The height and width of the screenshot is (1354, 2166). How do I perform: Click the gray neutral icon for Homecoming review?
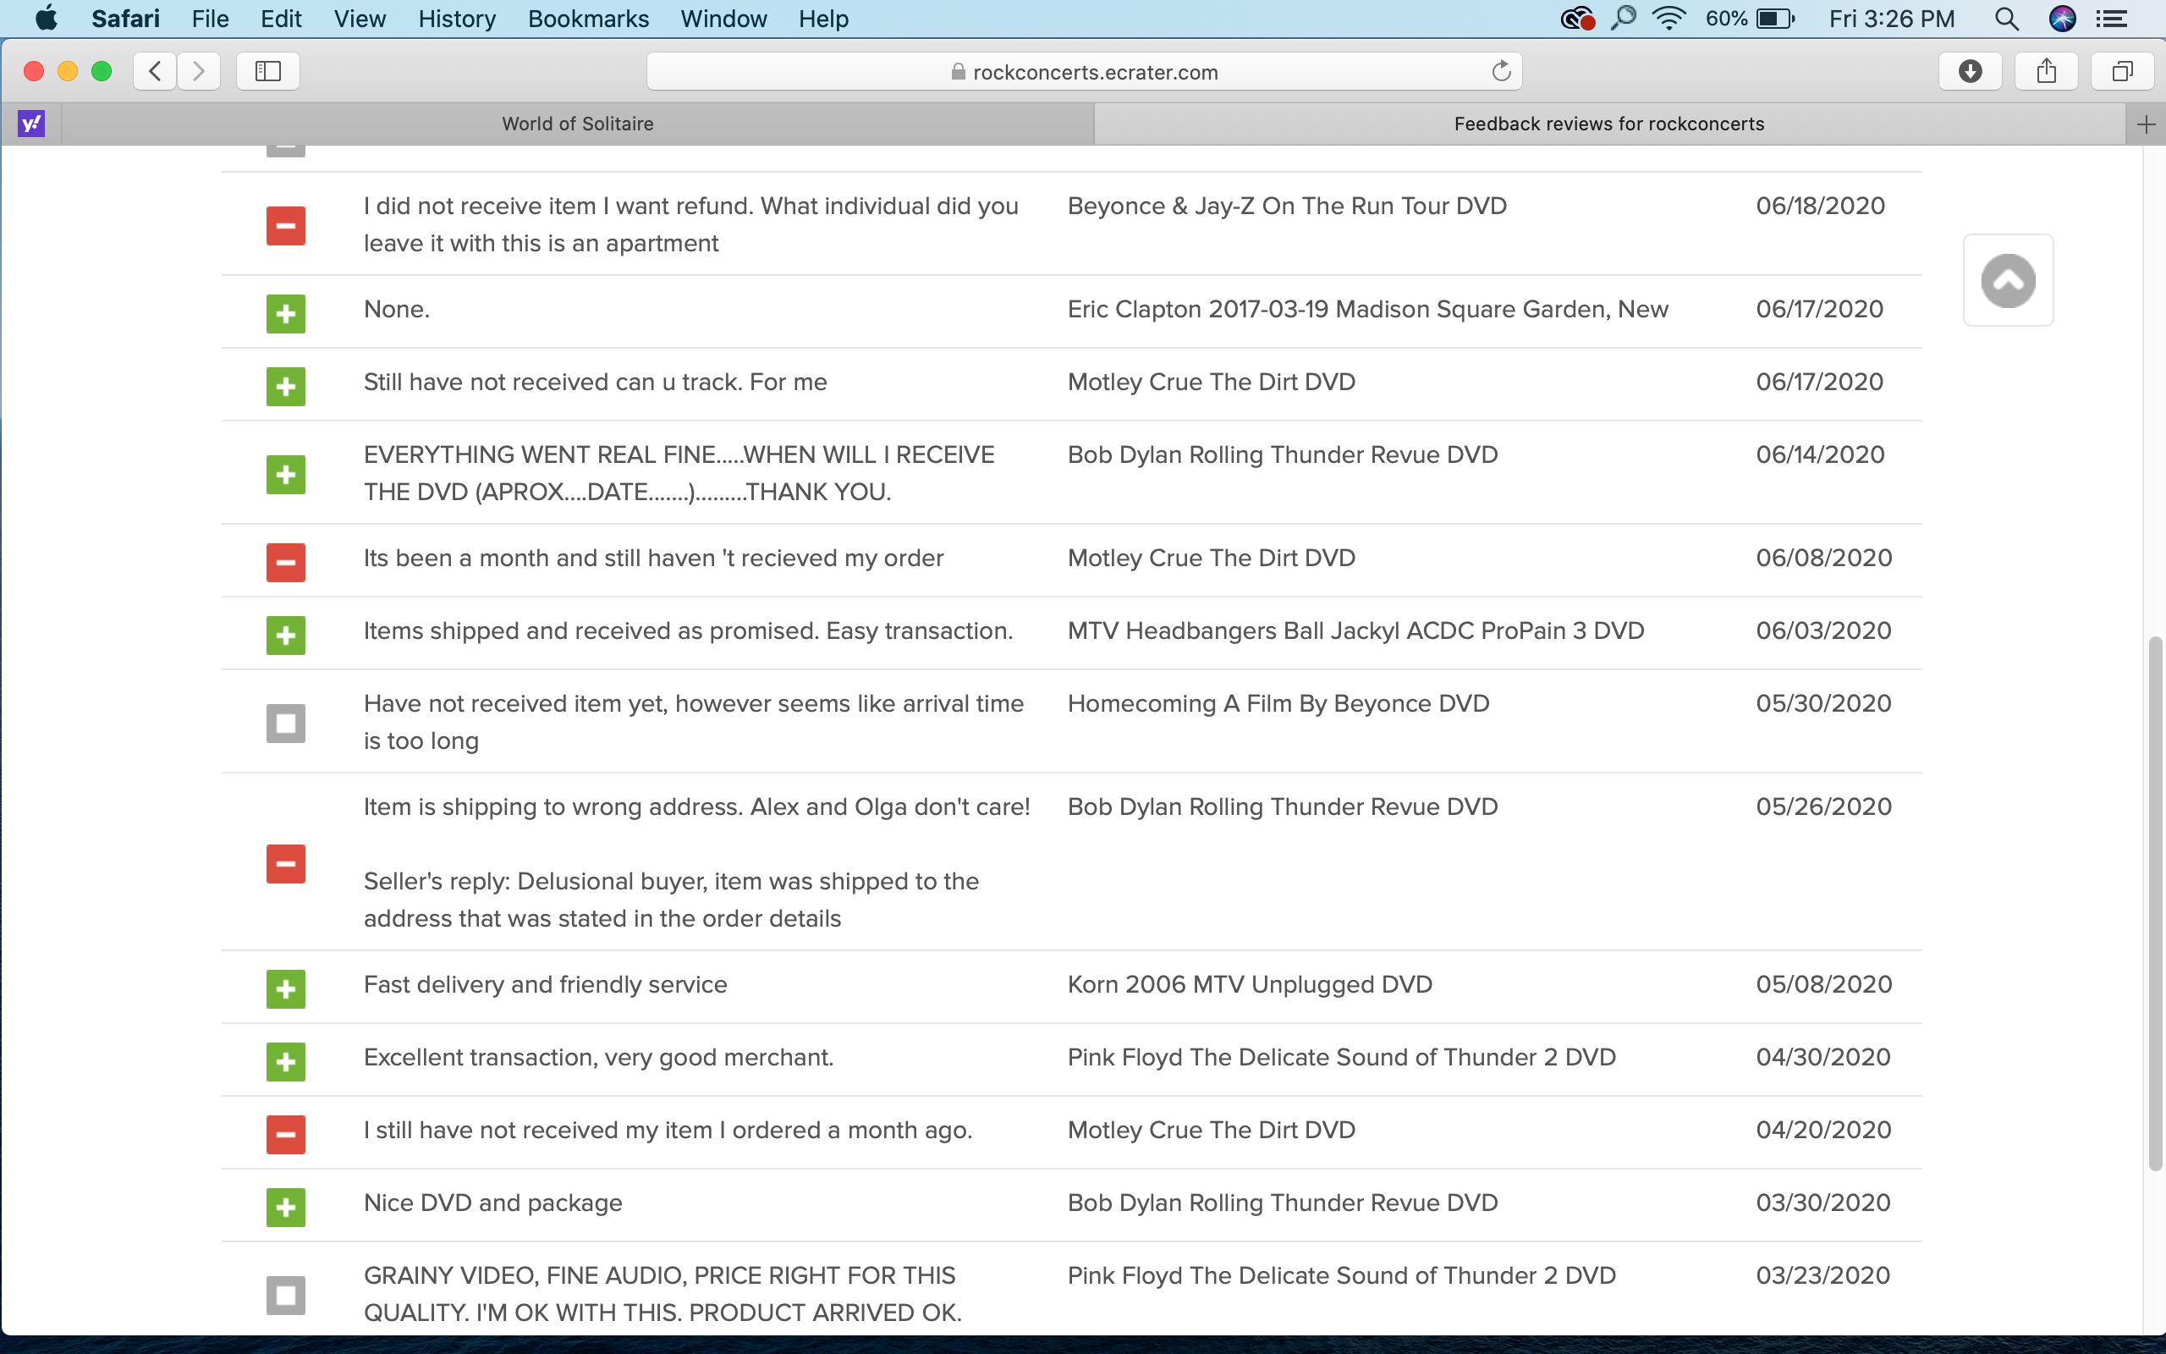click(285, 723)
